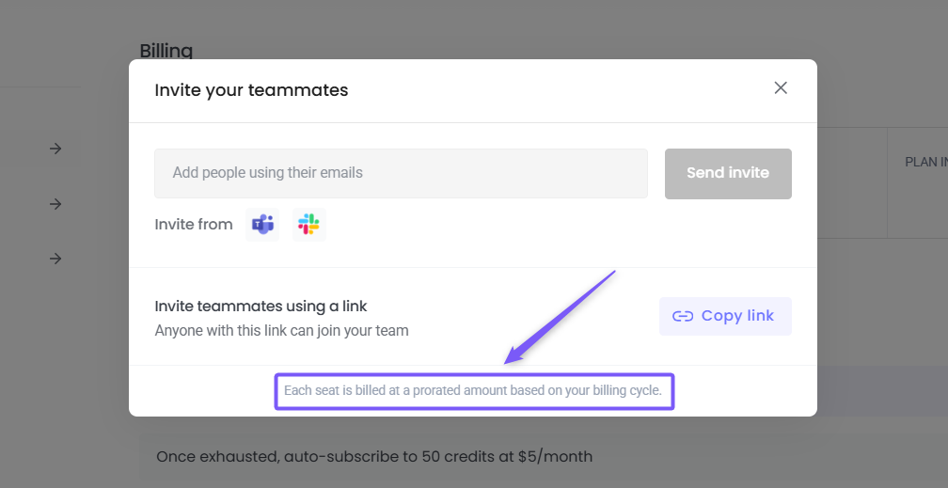Click the prorated seat billing note

[x=474, y=389]
